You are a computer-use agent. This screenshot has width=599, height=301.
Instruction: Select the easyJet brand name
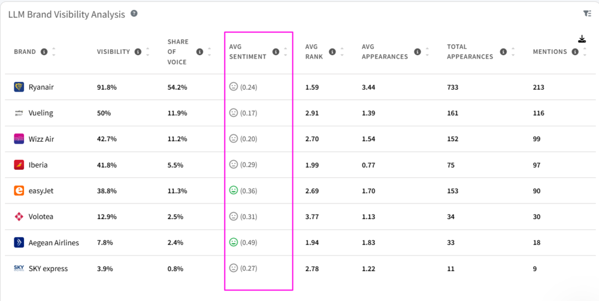click(x=41, y=191)
